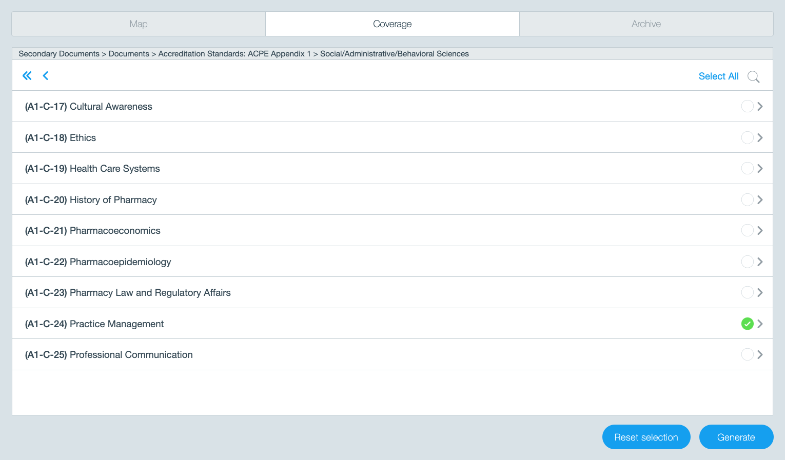Image resolution: width=785 pixels, height=460 pixels.
Task: Click the Select All link
Action: point(718,76)
